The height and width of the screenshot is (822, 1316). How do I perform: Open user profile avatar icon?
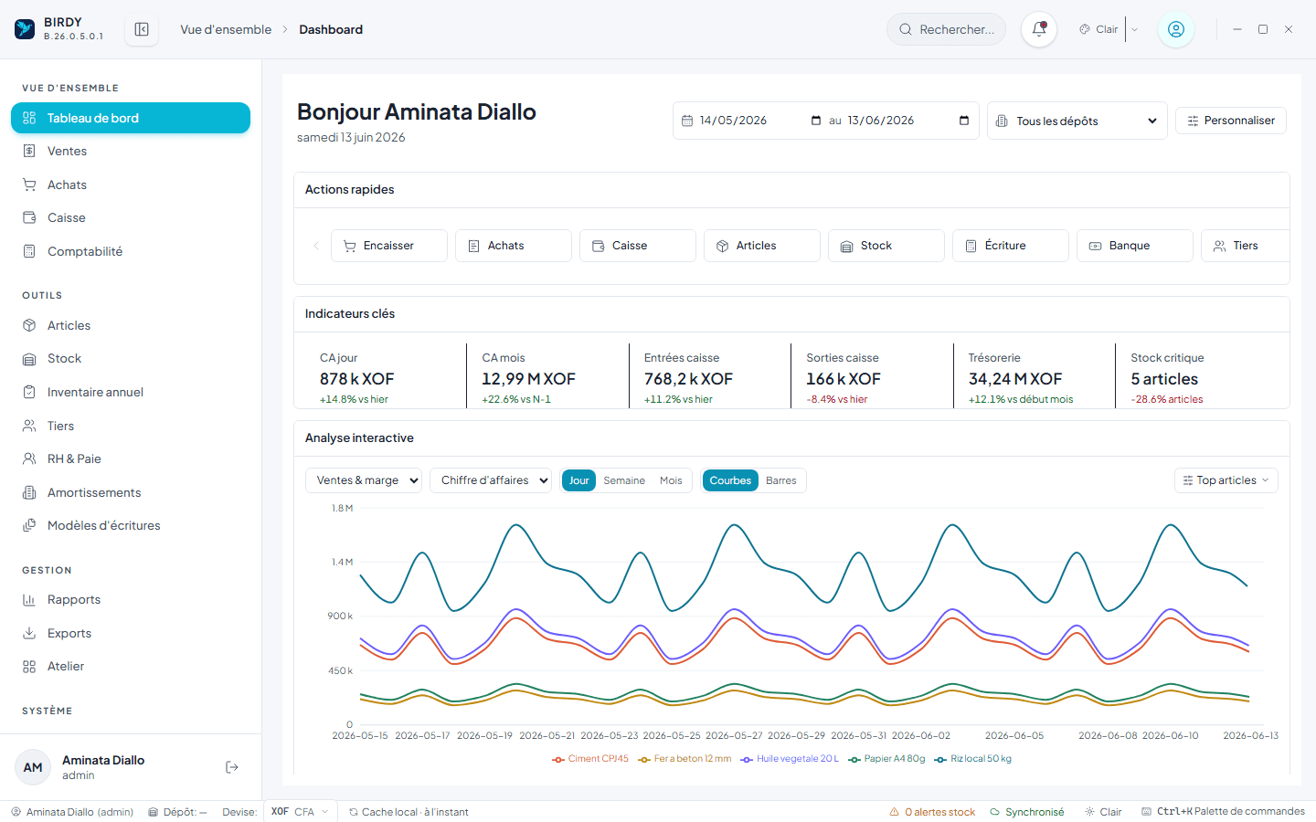(1176, 29)
